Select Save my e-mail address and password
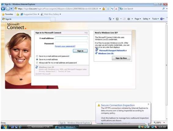 pos(37,56)
